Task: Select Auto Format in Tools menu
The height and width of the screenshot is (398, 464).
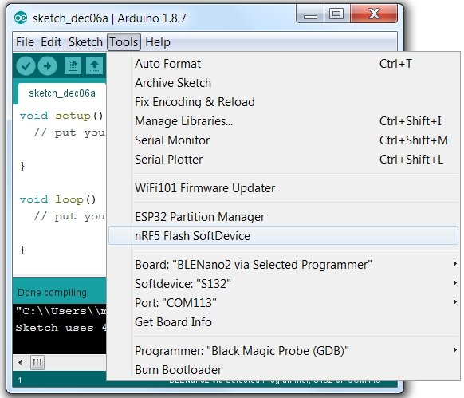Action: click(283, 64)
